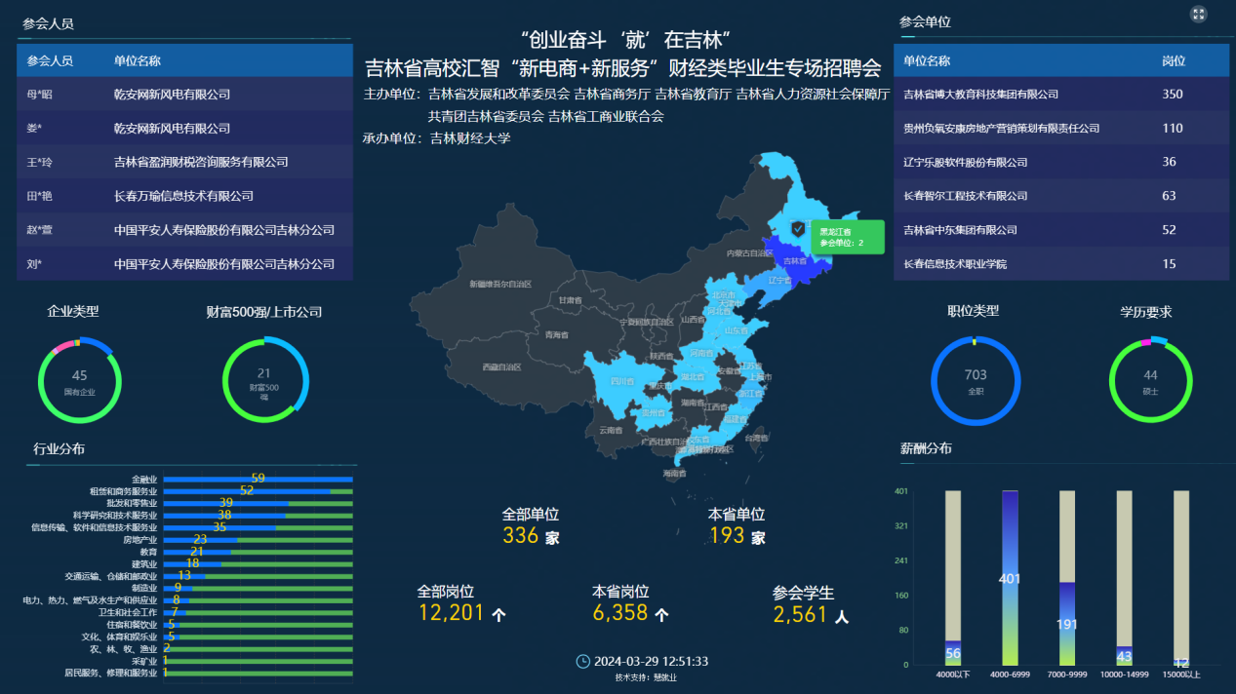Click the clock icon beside the timestamp

click(x=583, y=661)
